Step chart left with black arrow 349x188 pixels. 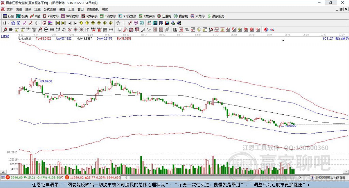[70, 23]
